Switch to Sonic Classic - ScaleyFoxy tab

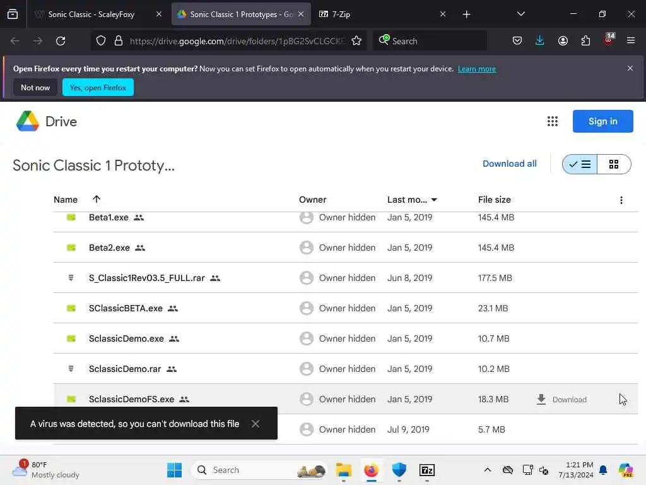91,15
